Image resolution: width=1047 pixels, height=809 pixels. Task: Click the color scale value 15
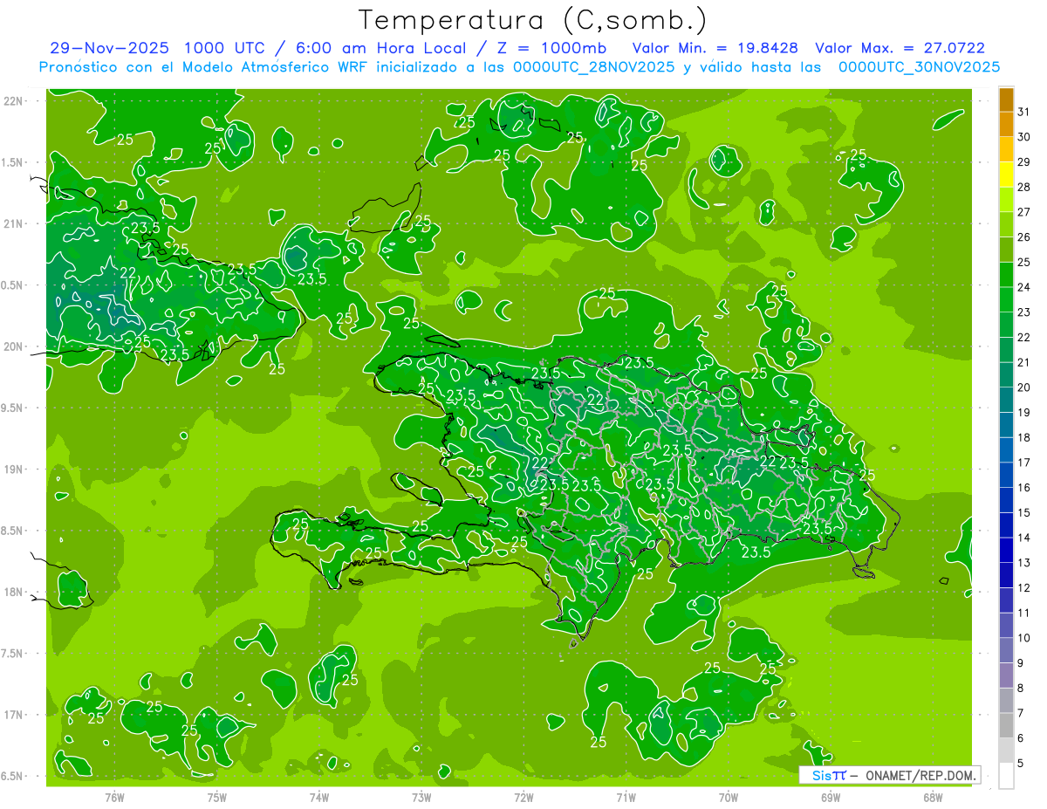(x=1024, y=512)
